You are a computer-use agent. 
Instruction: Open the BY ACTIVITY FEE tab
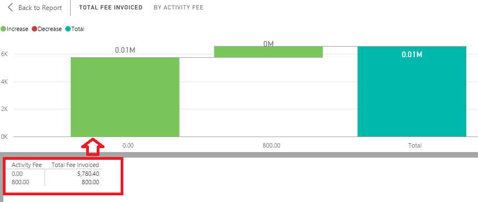tap(178, 8)
